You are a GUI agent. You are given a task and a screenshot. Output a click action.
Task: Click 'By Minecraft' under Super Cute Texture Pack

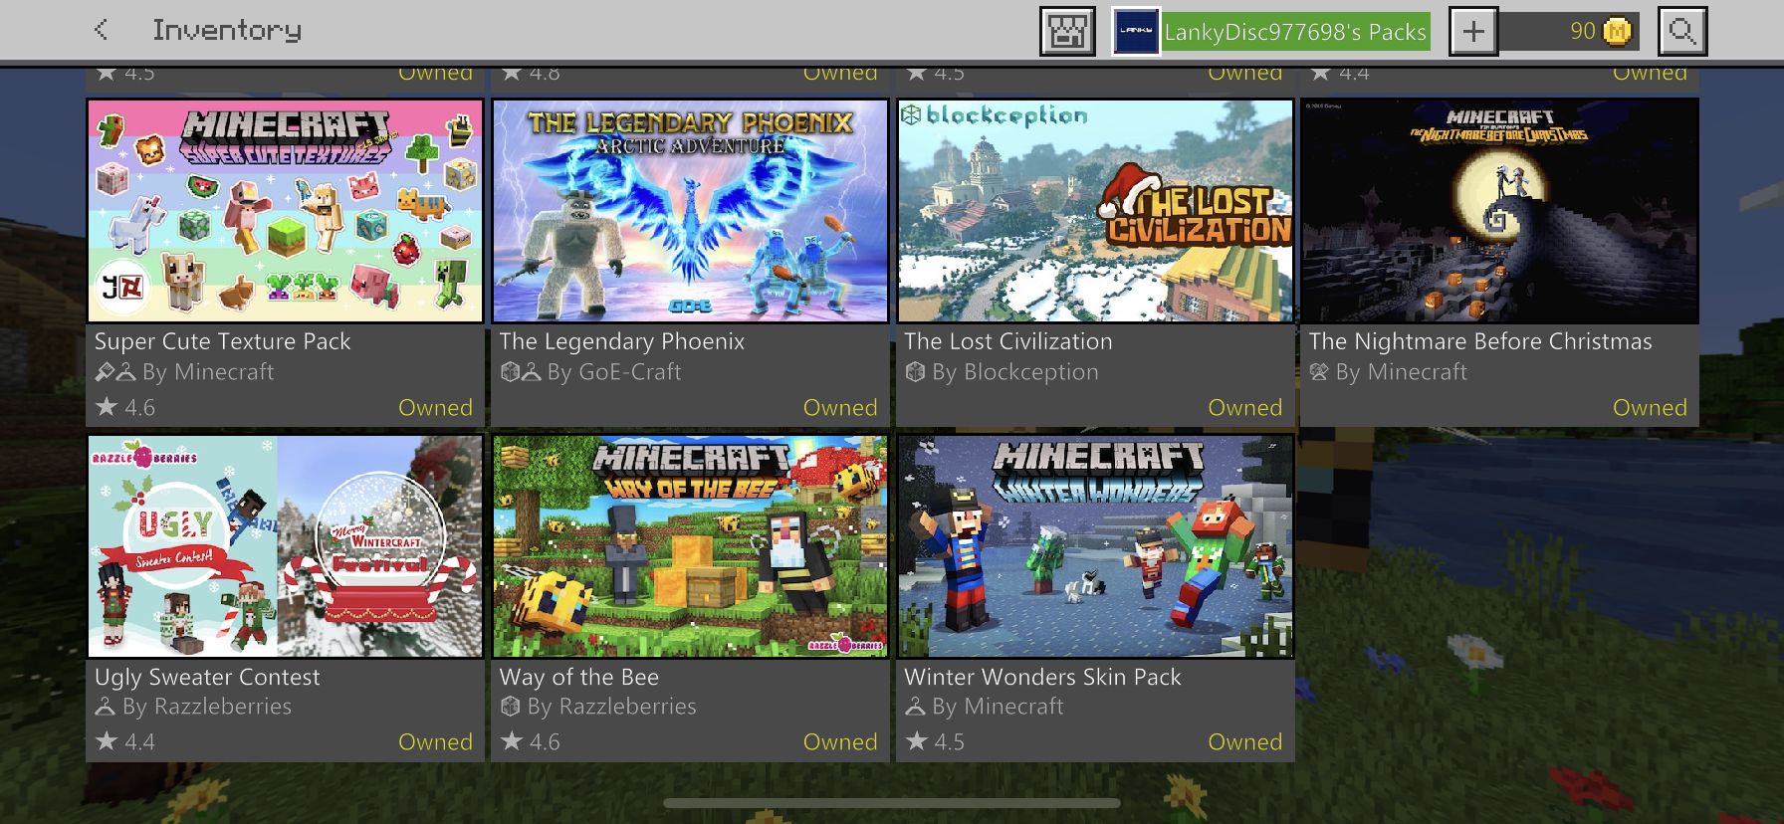click(x=208, y=372)
